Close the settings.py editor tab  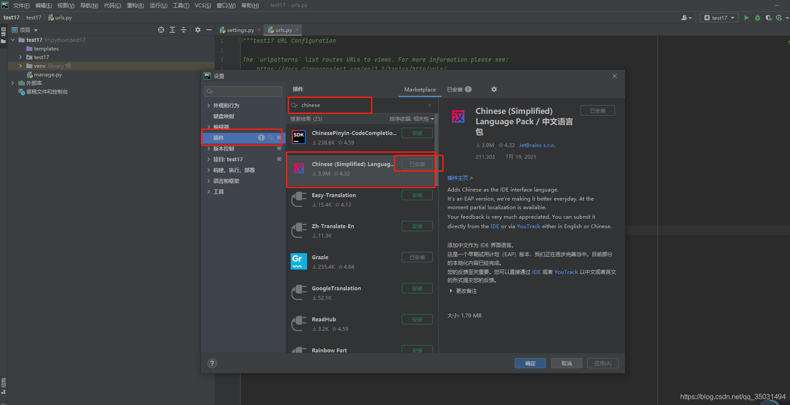click(259, 30)
